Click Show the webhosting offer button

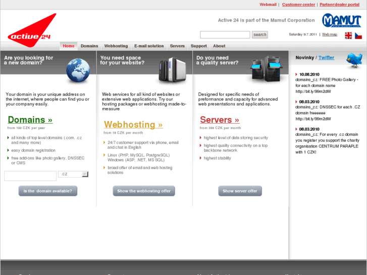point(144,191)
